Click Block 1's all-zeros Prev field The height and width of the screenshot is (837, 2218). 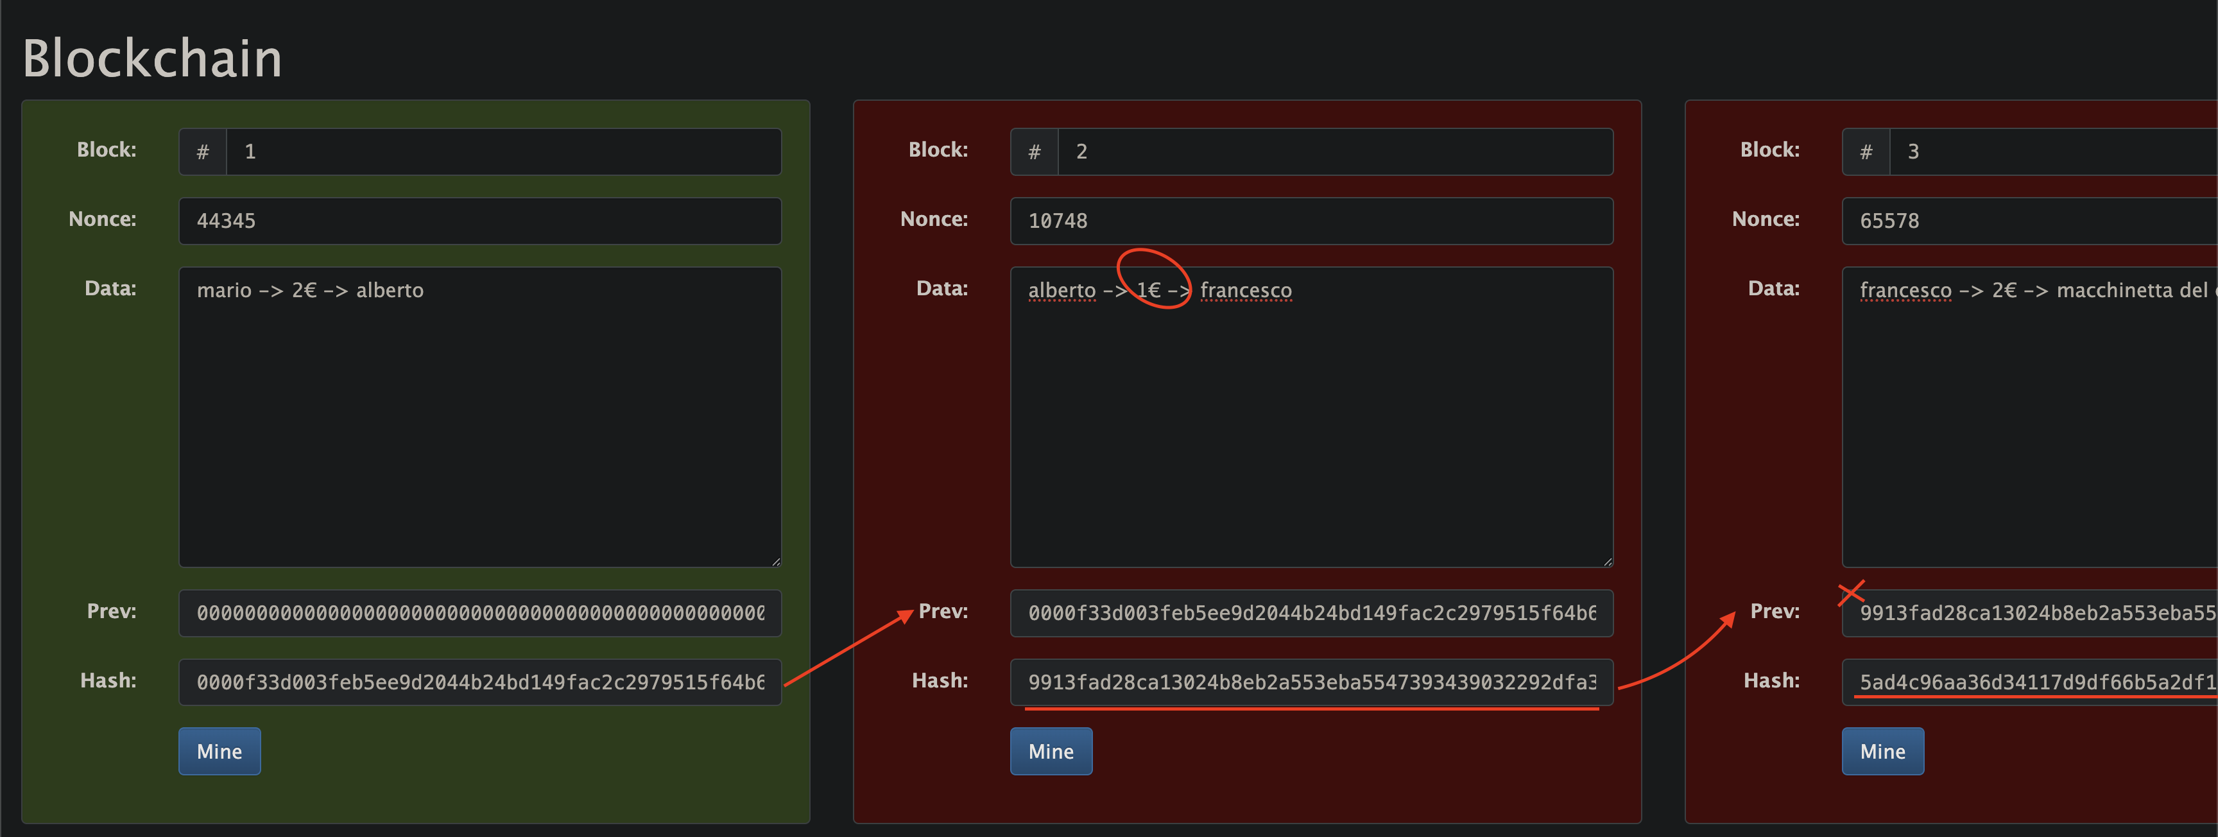[479, 613]
